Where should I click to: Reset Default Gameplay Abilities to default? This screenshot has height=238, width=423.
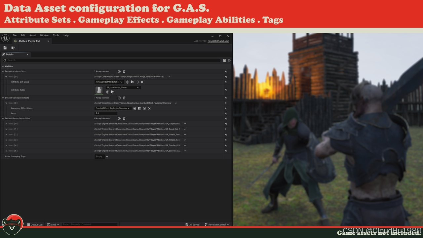(x=226, y=118)
